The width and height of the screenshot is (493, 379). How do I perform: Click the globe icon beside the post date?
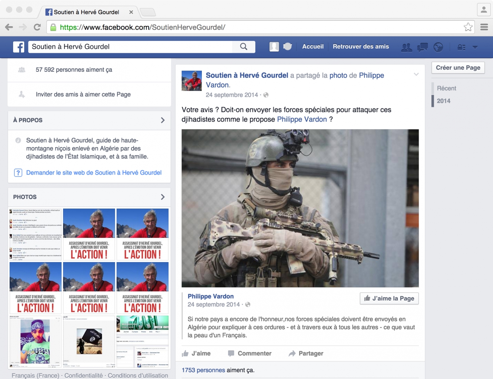point(266,95)
